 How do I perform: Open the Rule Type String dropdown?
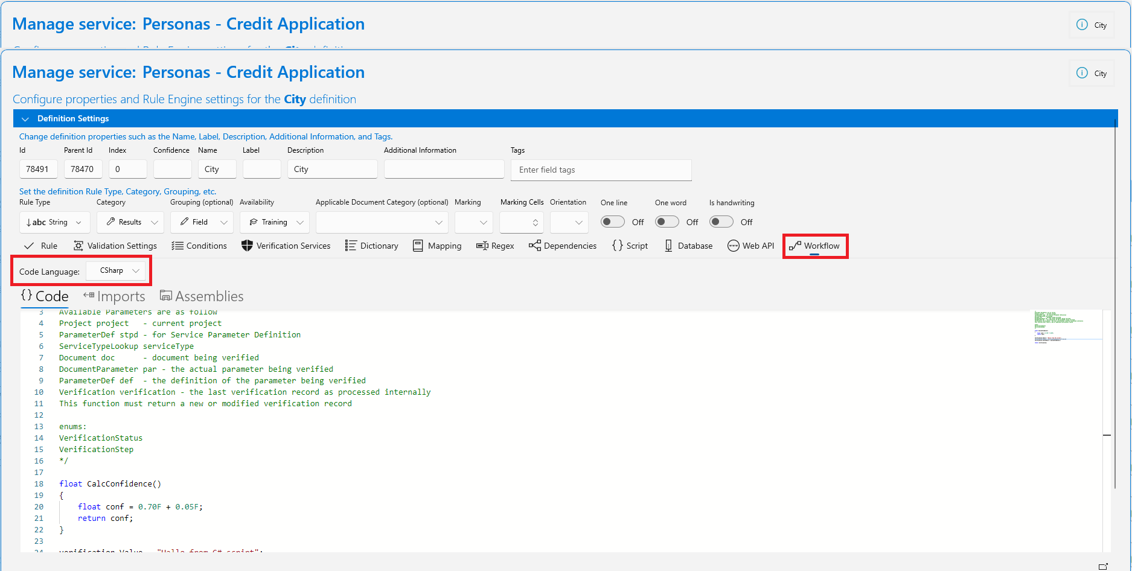pos(55,222)
